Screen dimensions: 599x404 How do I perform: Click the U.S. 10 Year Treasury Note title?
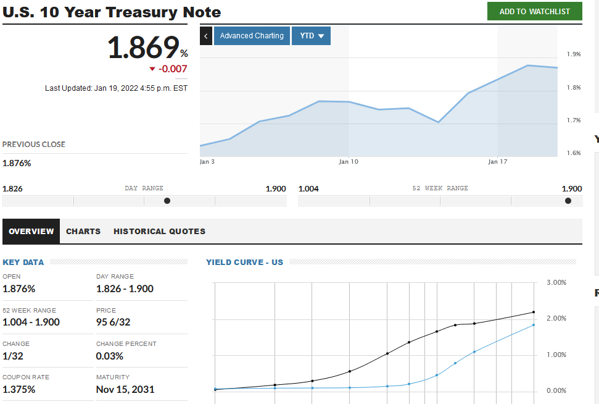coord(112,12)
